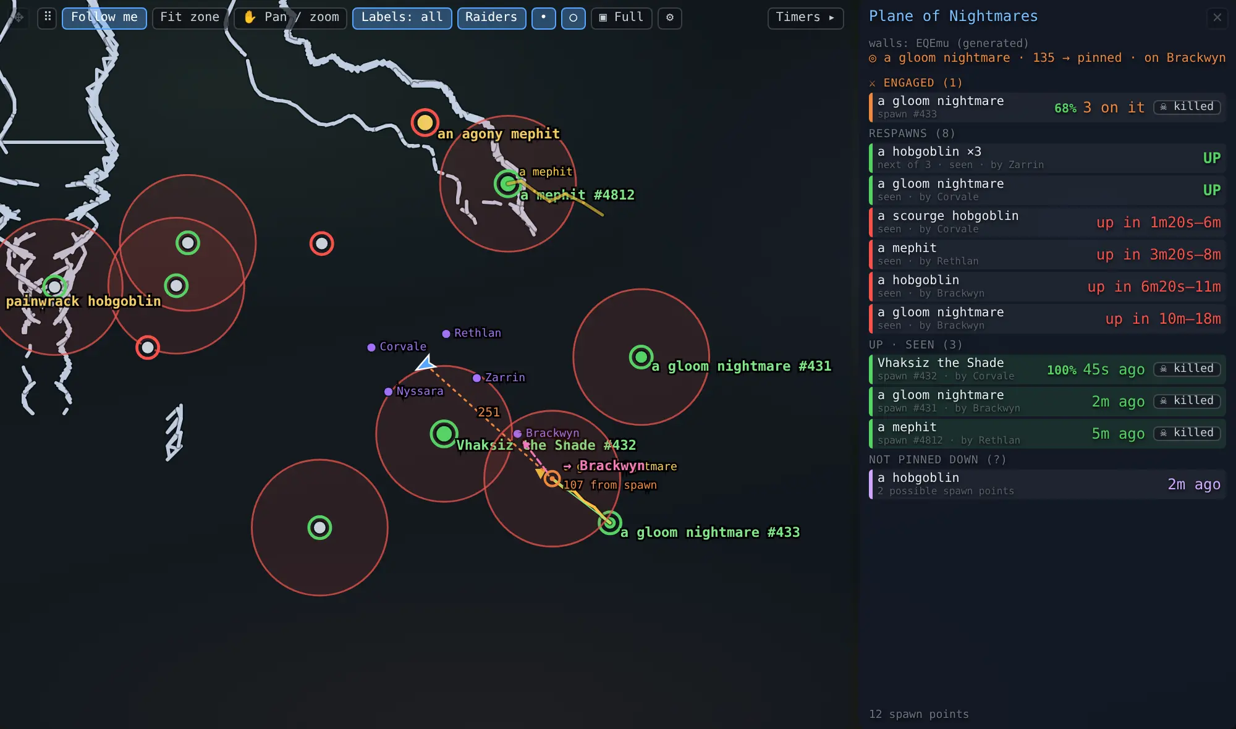
Task: Mark mephit spawn #4812 killed
Action: 1187,432
